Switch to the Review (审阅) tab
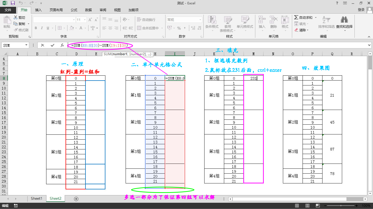 click(103, 10)
